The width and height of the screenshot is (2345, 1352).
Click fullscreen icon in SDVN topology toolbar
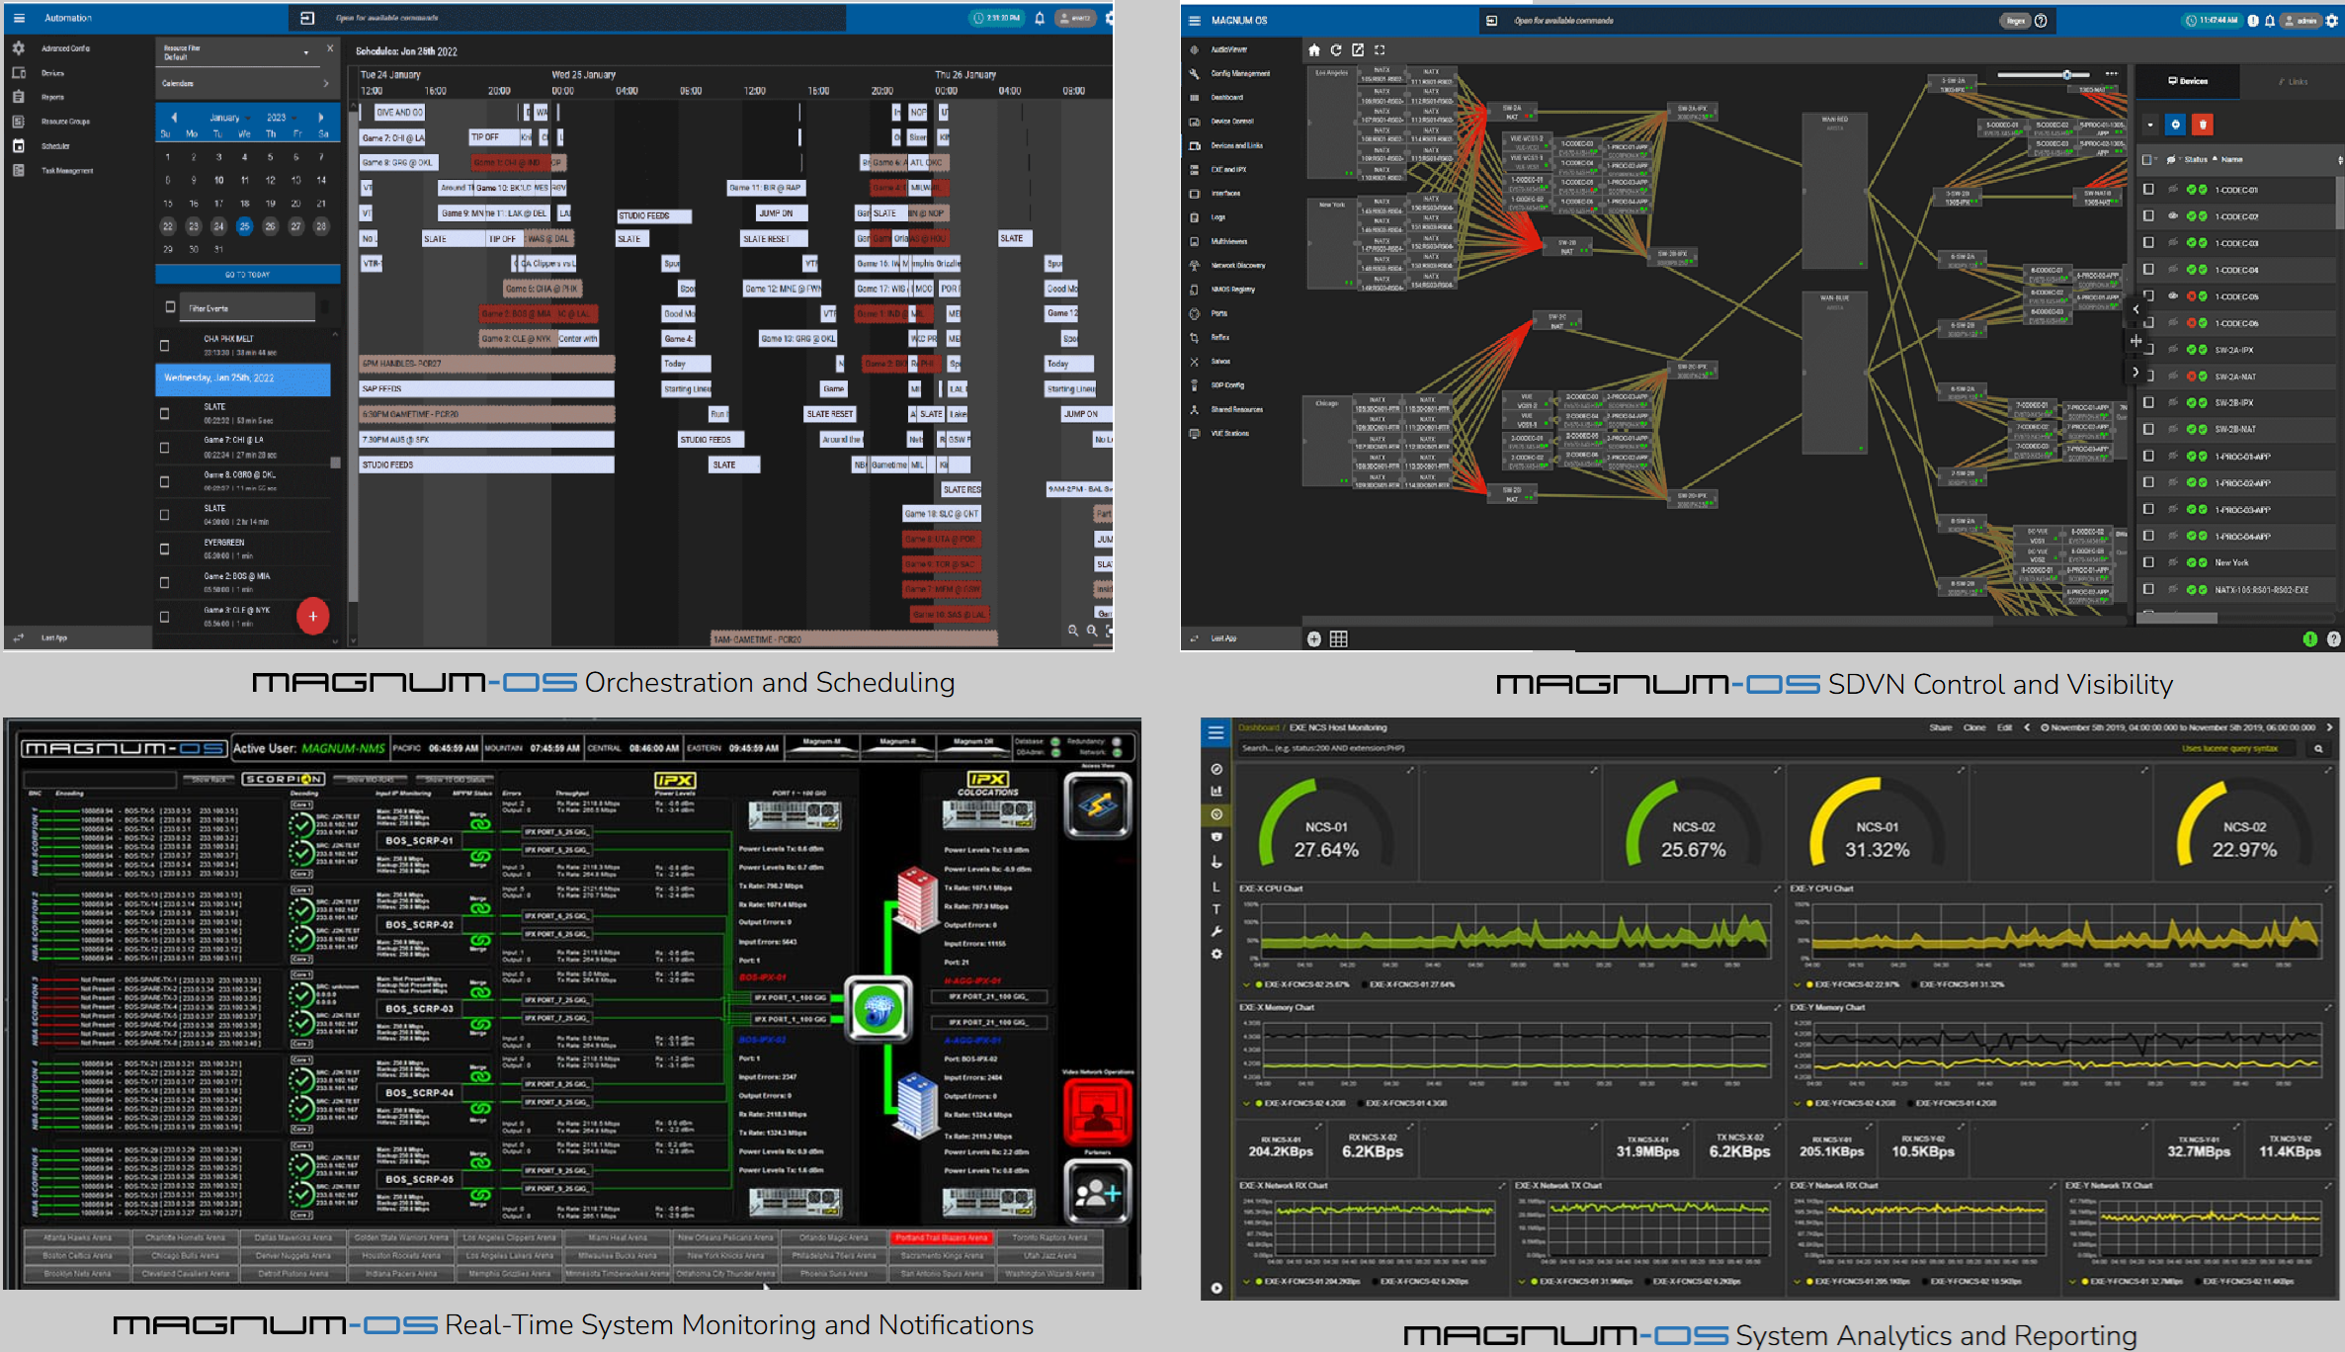[1380, 49]
